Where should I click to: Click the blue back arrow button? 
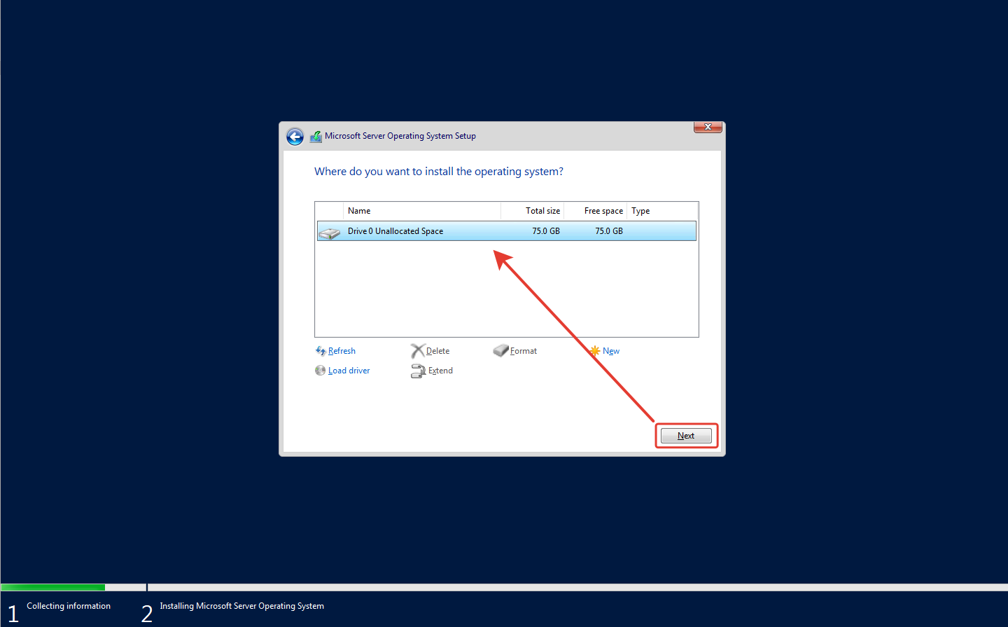click(x=295, y=137)
